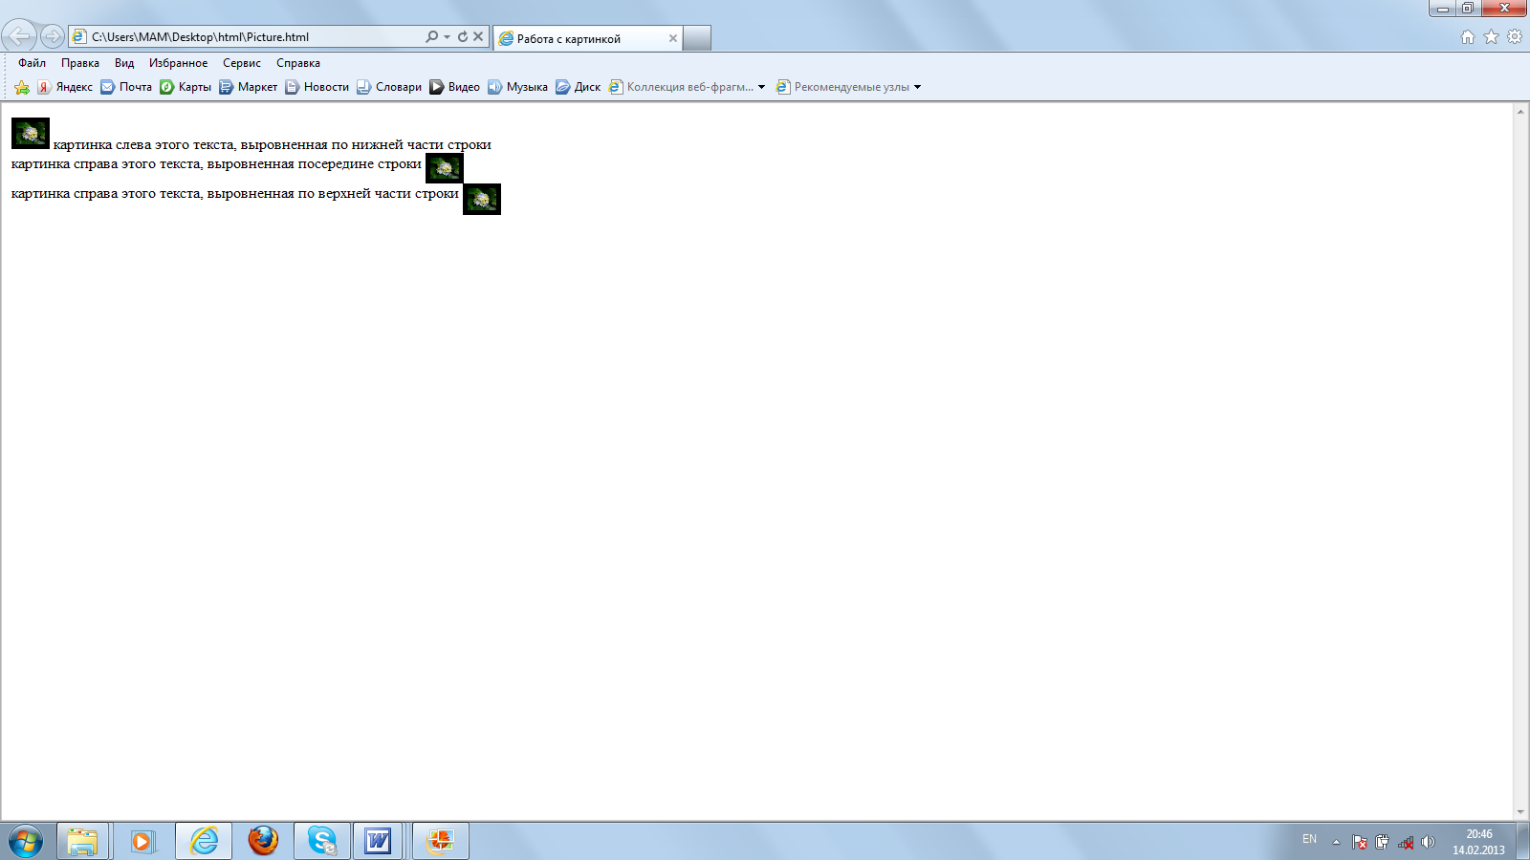Open the address bar autocomplete dropdown arrow
Viewport: 1530px width, 860px height.
pyautogui.click(x=447, y=36)
